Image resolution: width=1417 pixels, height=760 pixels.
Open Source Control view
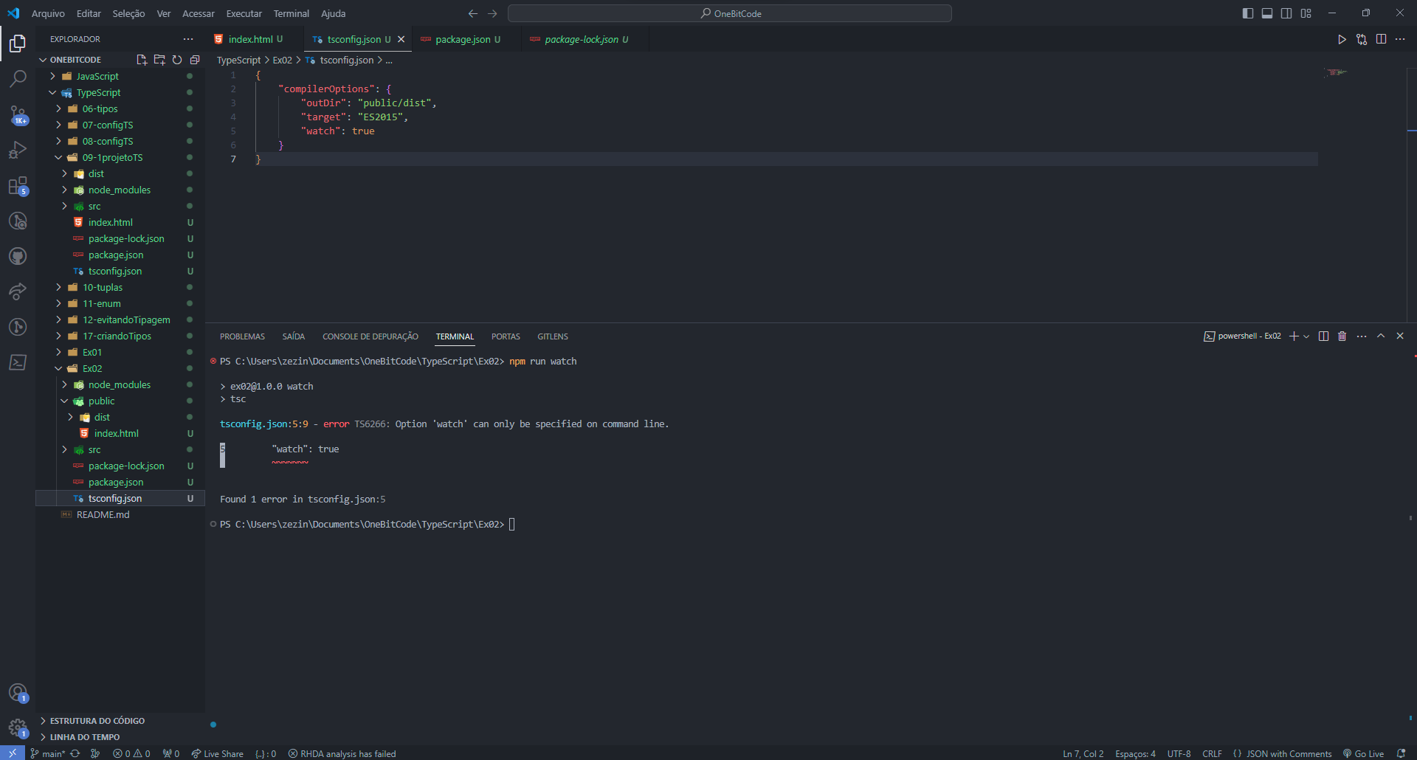coord(18,114)
